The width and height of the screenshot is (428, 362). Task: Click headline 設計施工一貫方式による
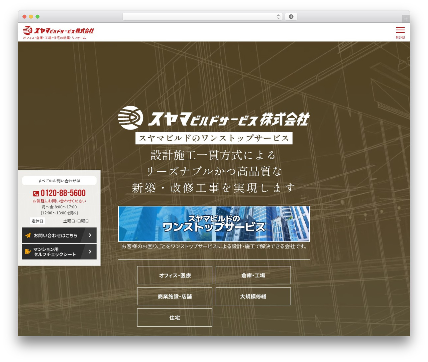coord(213,155)
